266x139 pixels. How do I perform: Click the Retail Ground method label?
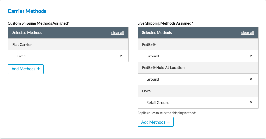pos(158,103)
